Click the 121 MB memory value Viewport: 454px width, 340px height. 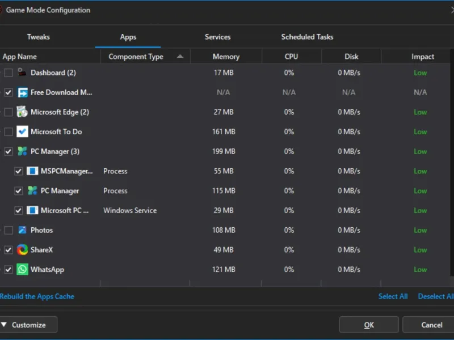pos(224,269)
